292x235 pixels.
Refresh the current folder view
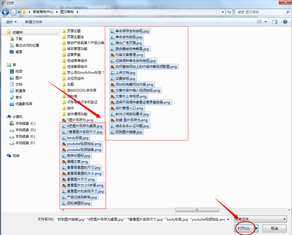[x=229, y=12]
